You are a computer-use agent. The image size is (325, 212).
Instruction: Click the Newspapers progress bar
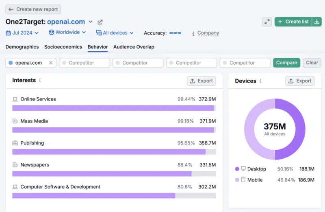114,174
